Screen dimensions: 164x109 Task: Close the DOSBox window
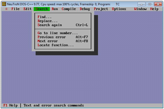click(x=158, y=4)
